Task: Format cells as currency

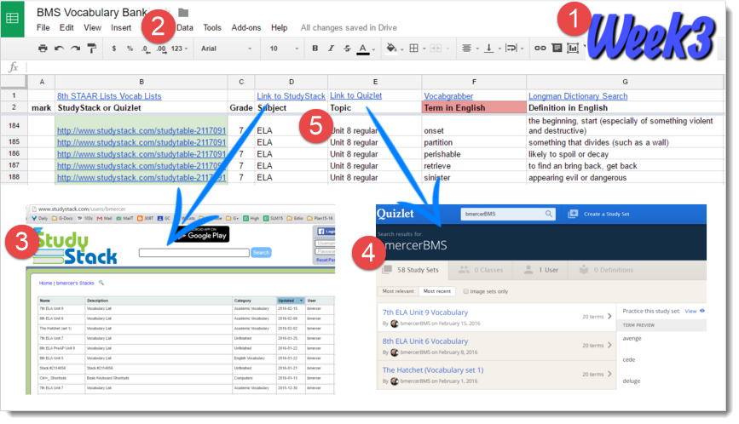Action: tap(113, 48)
